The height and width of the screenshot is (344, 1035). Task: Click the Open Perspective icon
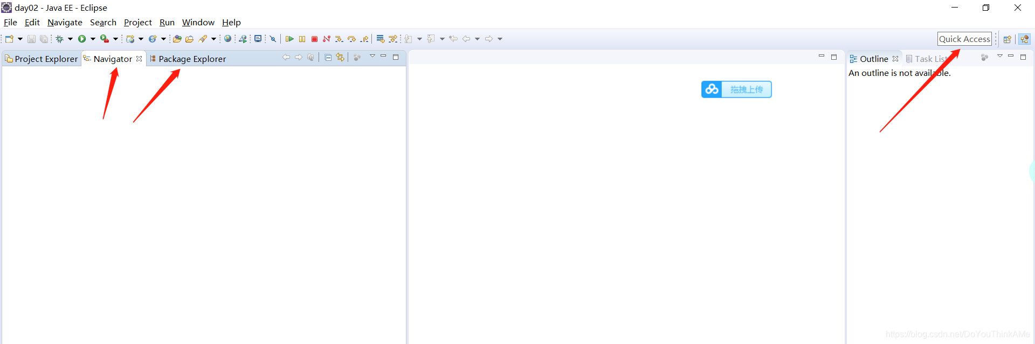(x=1007, y=39)
